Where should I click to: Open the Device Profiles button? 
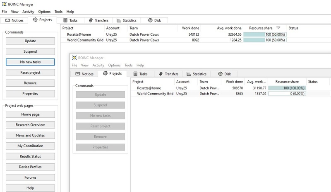click(30, 167)
